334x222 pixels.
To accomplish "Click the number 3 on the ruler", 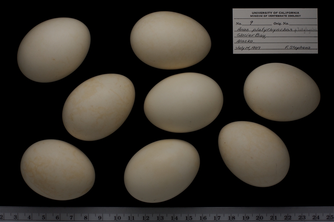I will click(16, 218).
